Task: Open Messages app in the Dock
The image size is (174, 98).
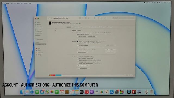Action: pyautogui.click(x=37, y=92)
